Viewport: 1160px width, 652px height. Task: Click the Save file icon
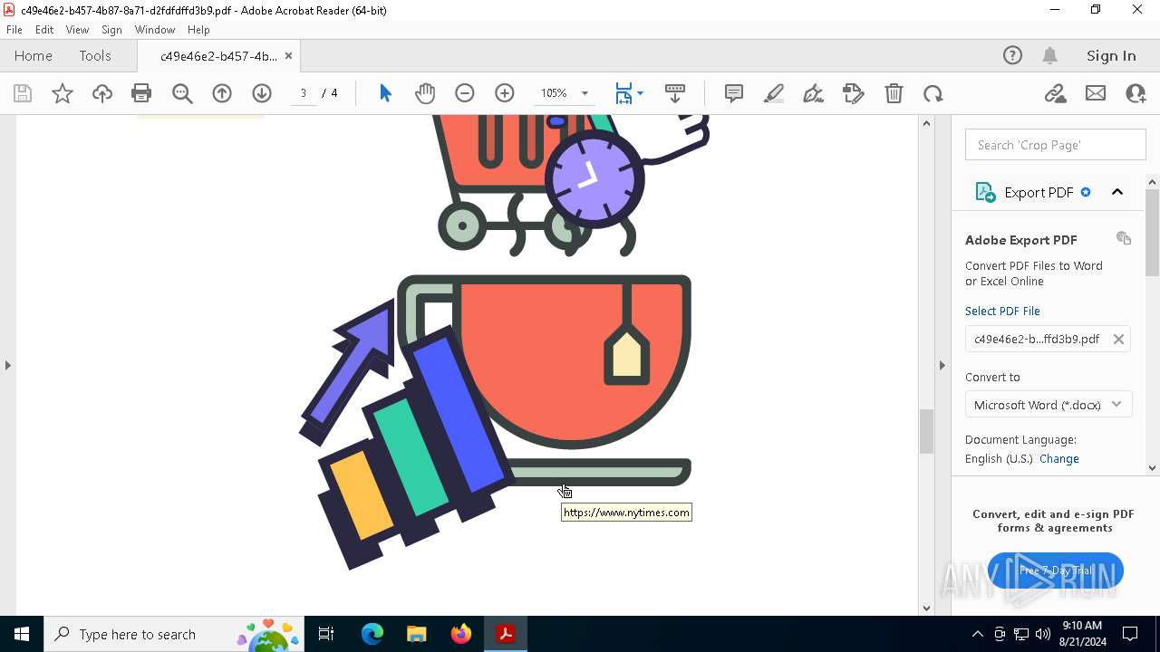(x=23, y=93)
